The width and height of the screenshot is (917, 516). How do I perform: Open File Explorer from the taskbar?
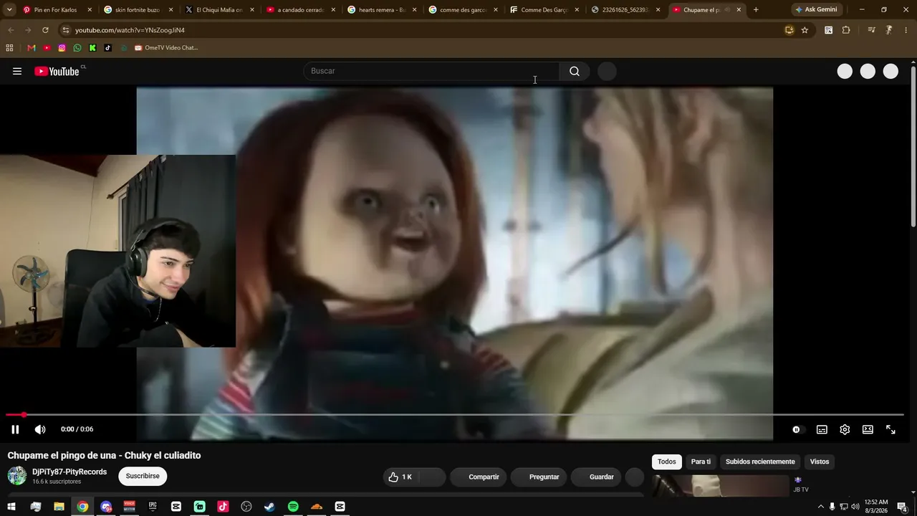59,507
